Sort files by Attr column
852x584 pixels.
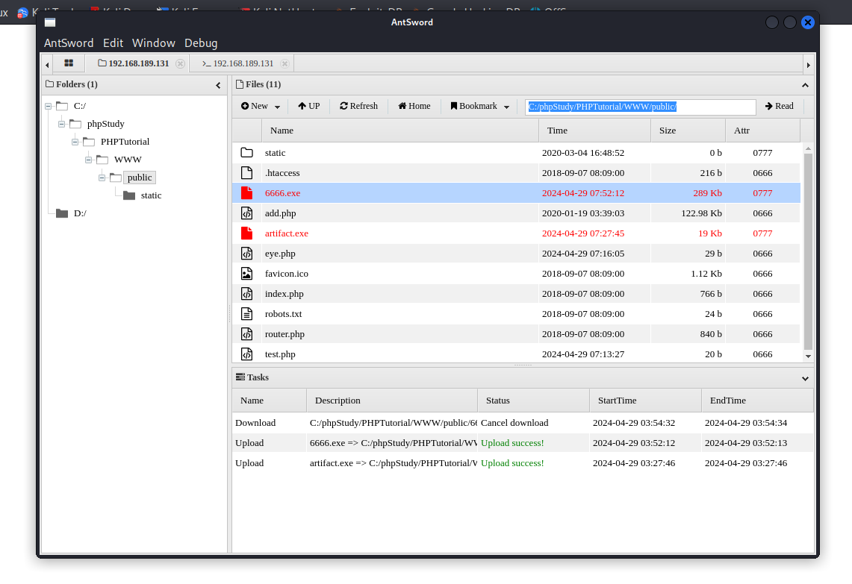[x=763, y=131]
